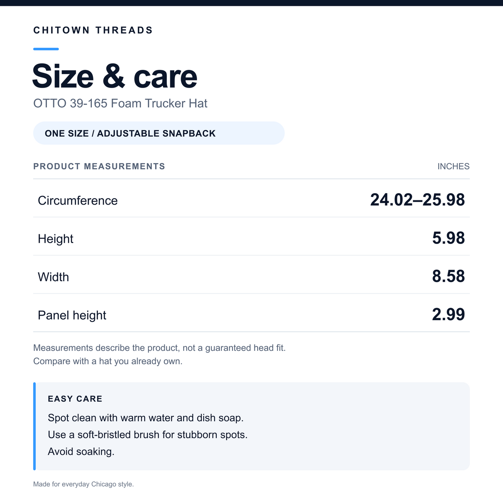Click the 5.98 height value
The image size is (503, 503).
tap(449, 238)
